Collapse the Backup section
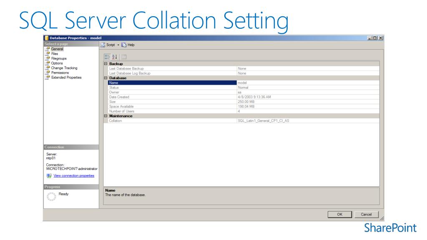Screen dimensions: 427x240 point(105,64)
